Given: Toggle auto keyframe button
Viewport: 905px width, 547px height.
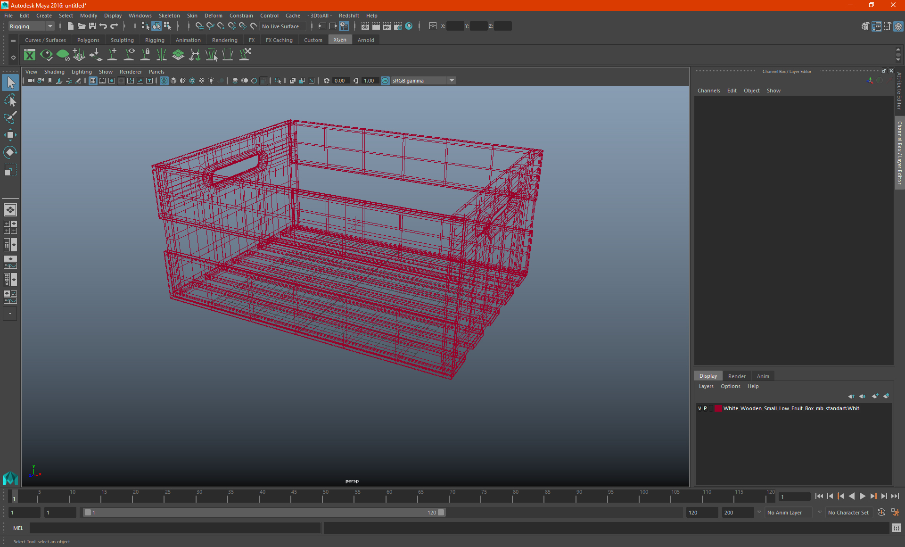Looking at the screenshot, I should coord(881,513).
